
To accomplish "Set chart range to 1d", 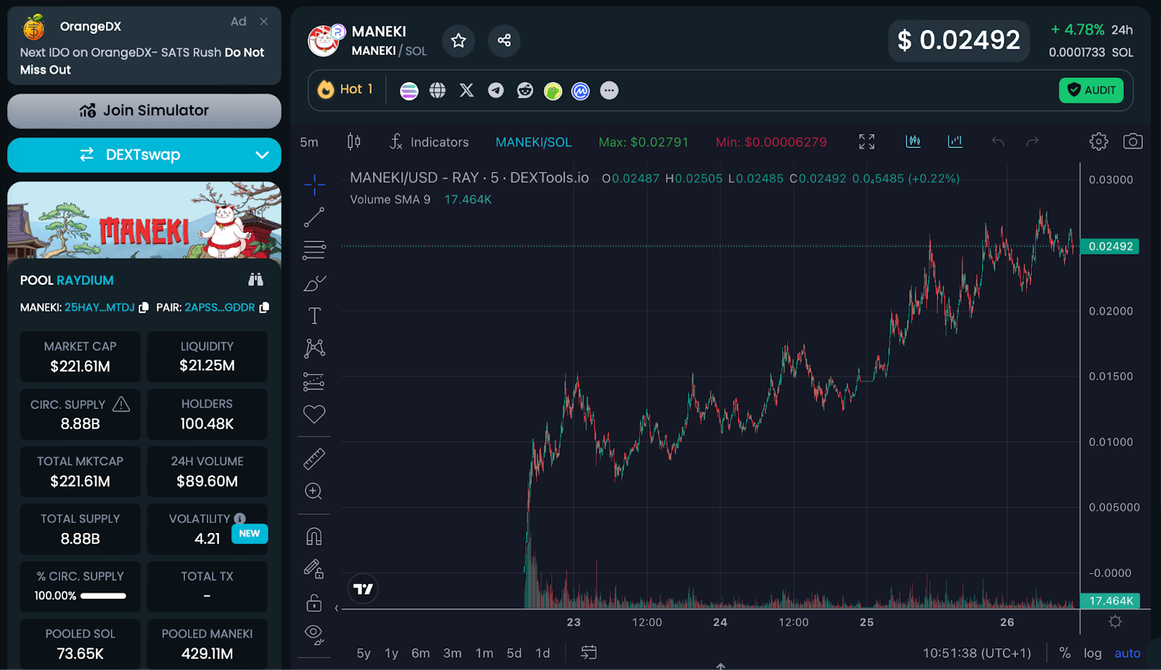I will click(543, 653).
